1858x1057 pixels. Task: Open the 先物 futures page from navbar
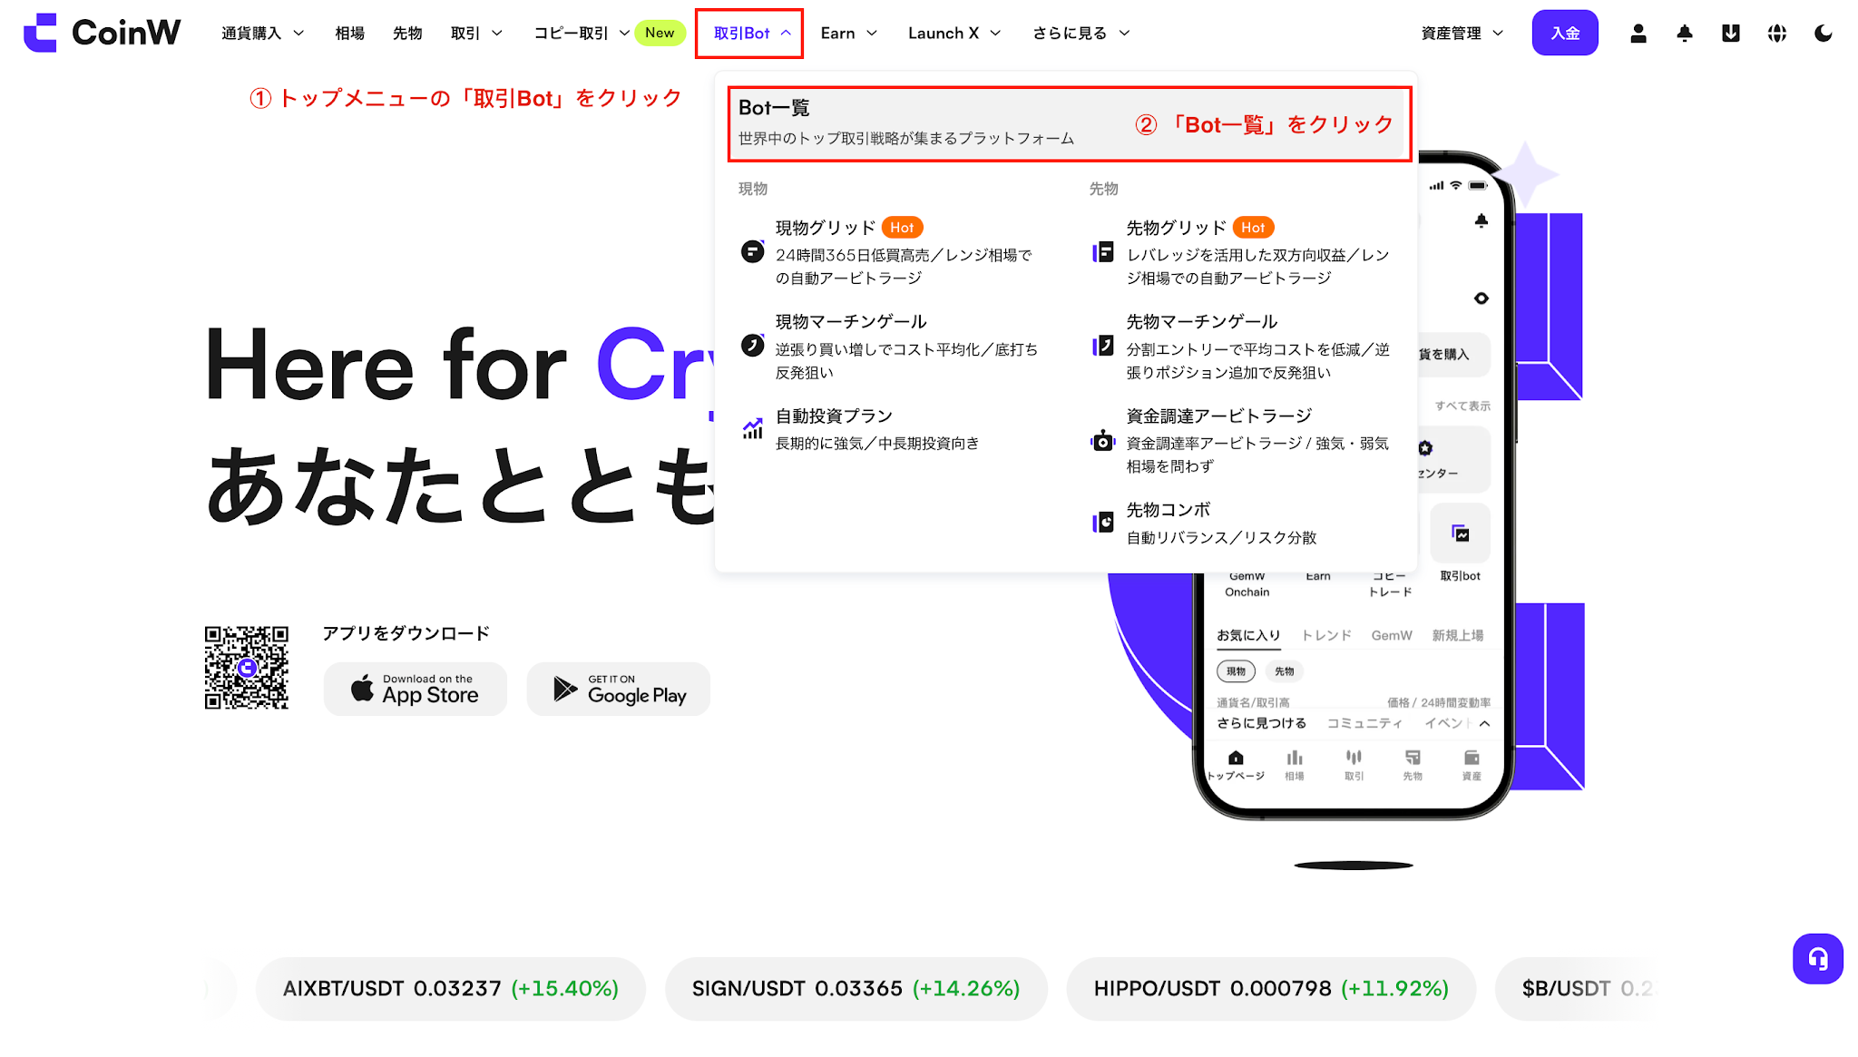coord(407,34)
